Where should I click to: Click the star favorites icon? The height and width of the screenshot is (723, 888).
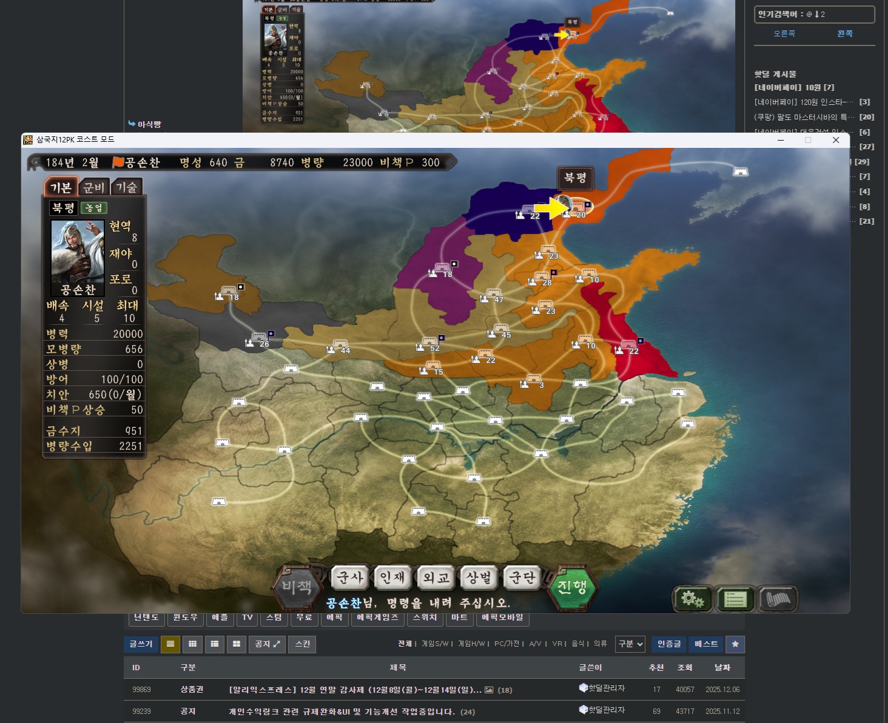coord(735,644)
